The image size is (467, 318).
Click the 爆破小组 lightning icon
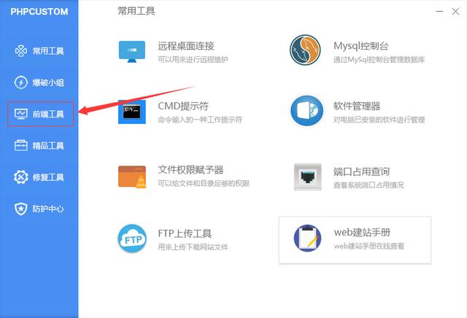coord(21,82)
